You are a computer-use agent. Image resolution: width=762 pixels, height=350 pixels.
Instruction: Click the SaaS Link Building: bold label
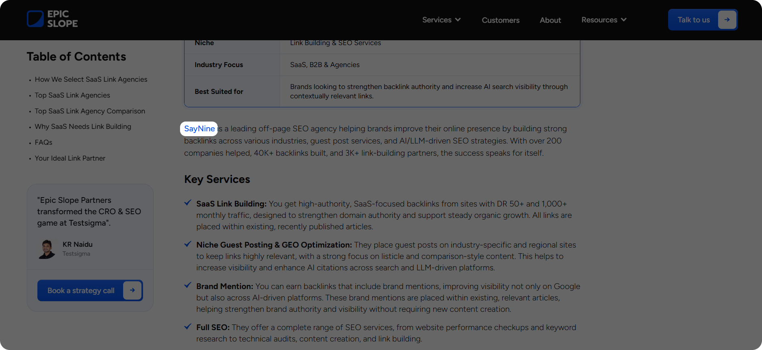tap(231, 204)
